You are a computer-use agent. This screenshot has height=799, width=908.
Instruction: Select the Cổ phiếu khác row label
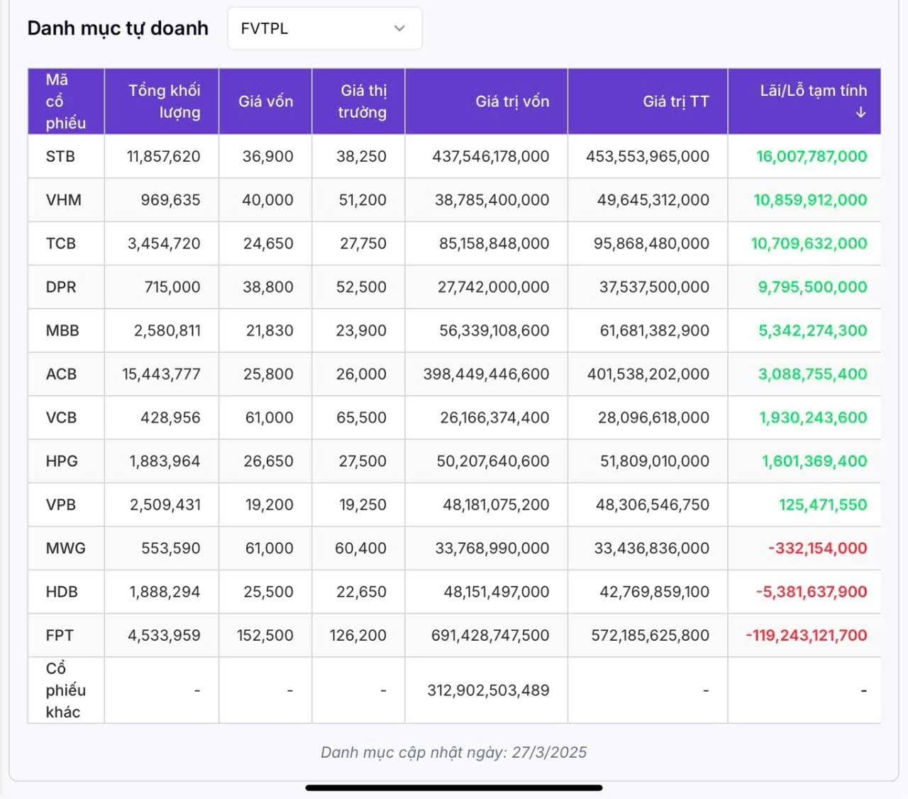click(x=65, y=690)
